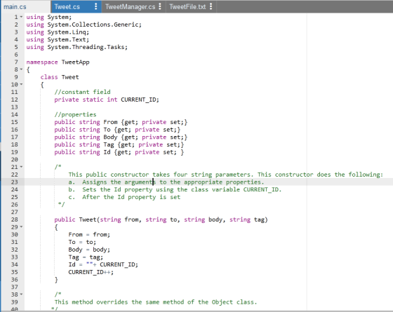Click the 'Body = body;' statement

[89, 250]
